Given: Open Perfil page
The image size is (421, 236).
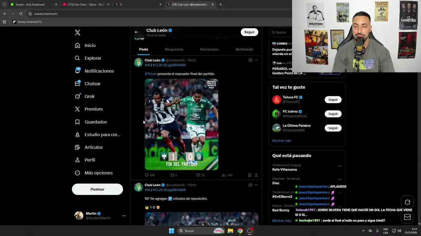Looking at the screenshot, I should (85, 160).
